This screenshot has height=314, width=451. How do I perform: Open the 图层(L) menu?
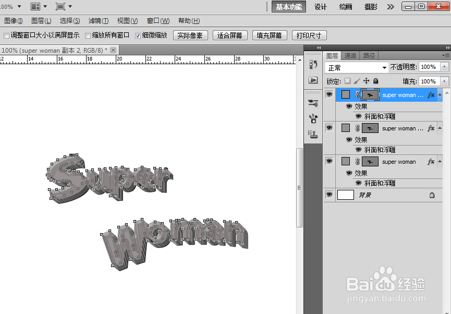[41, 21]
